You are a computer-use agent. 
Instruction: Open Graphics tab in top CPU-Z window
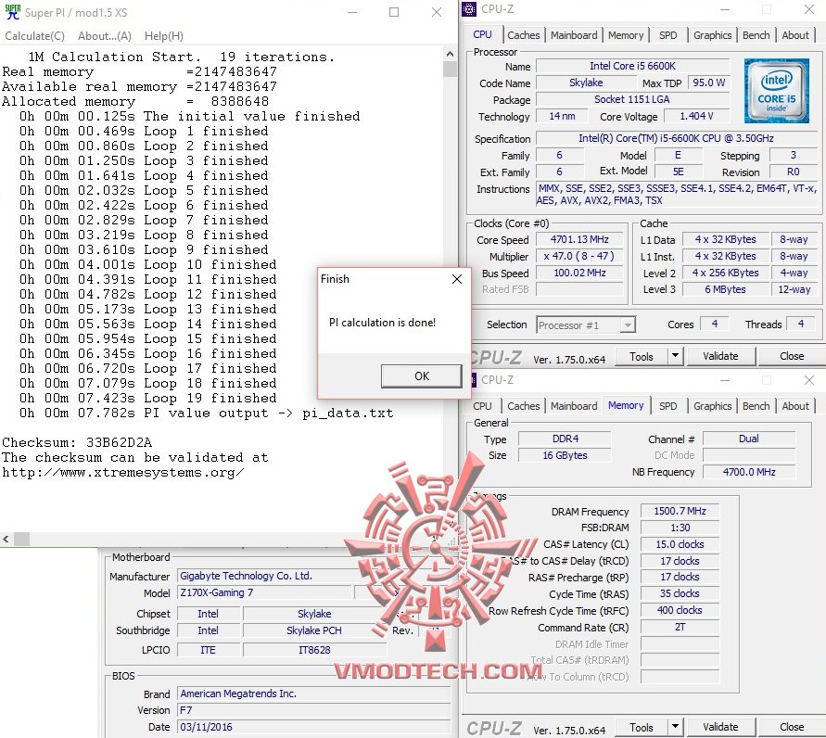712,35
